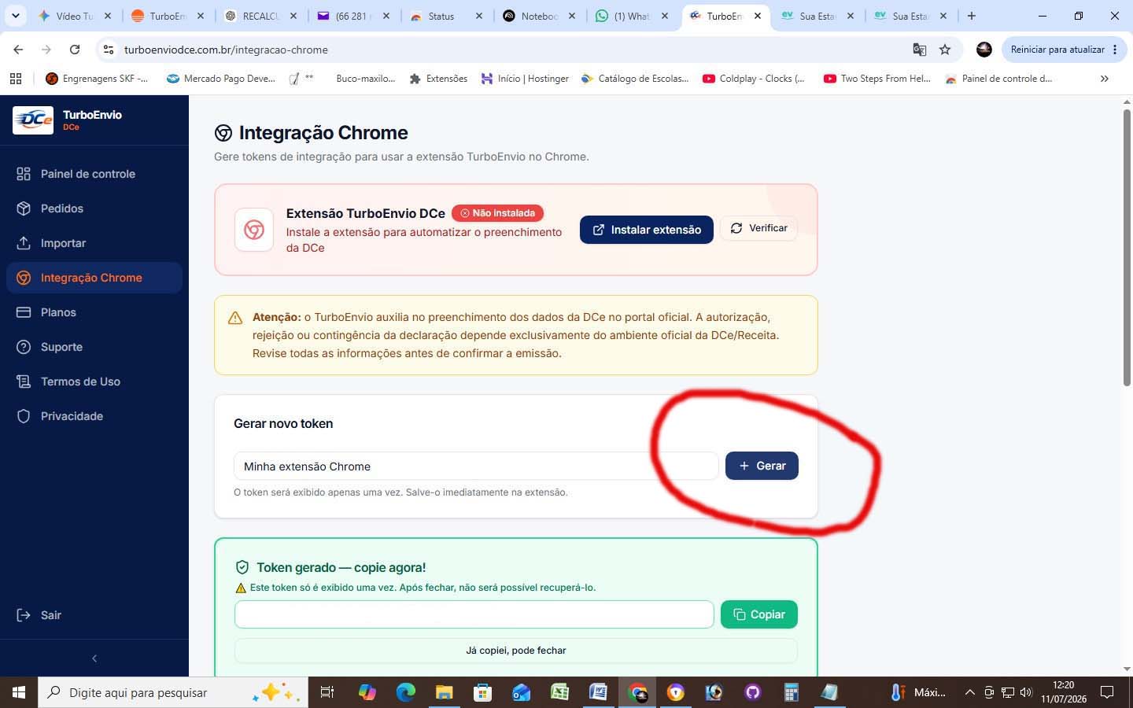Click the Gerar token button
The width and height of the screenshot is (1133, 708).
(x=762, y=466)
